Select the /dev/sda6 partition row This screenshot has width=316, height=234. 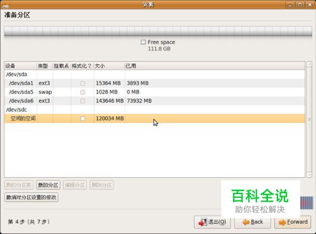click(x=155, y=101)
